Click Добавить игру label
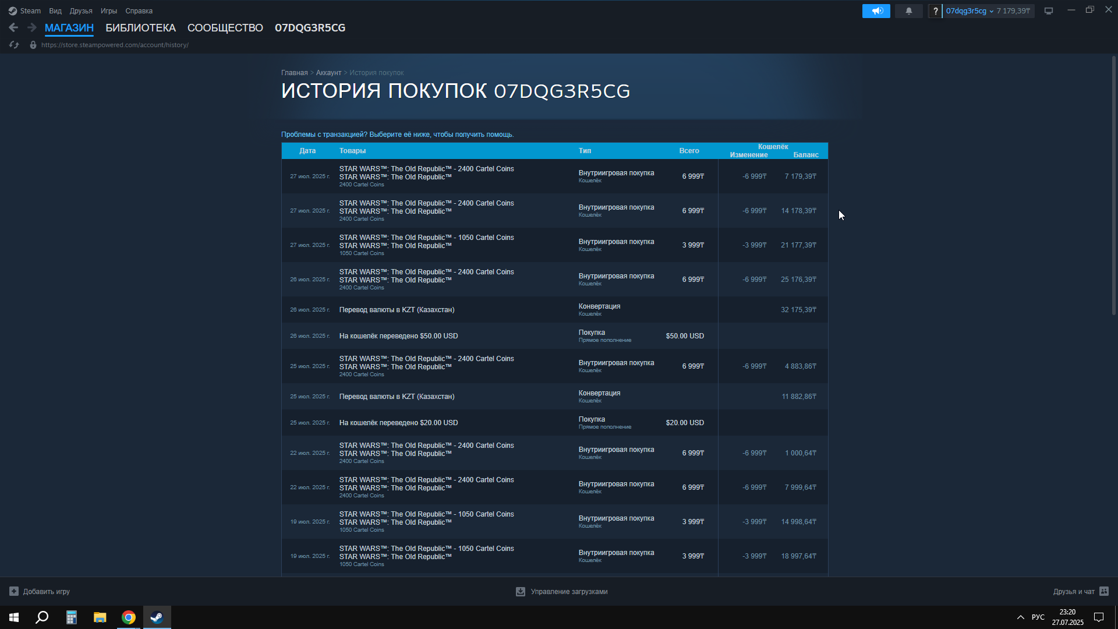The image size is (1118, 629). pyautogui.click(x=47, y=592)
